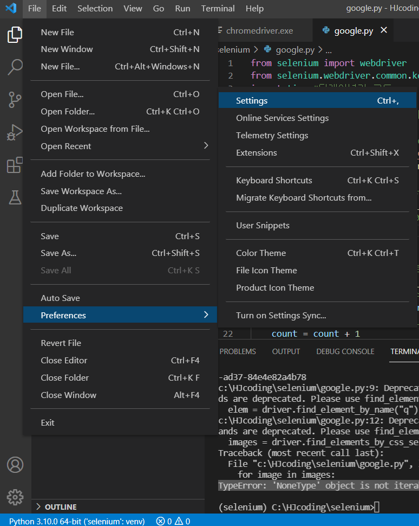Choose Close Editor menu entry
This screenshot has height=526, width=419.
pos(120,360)
